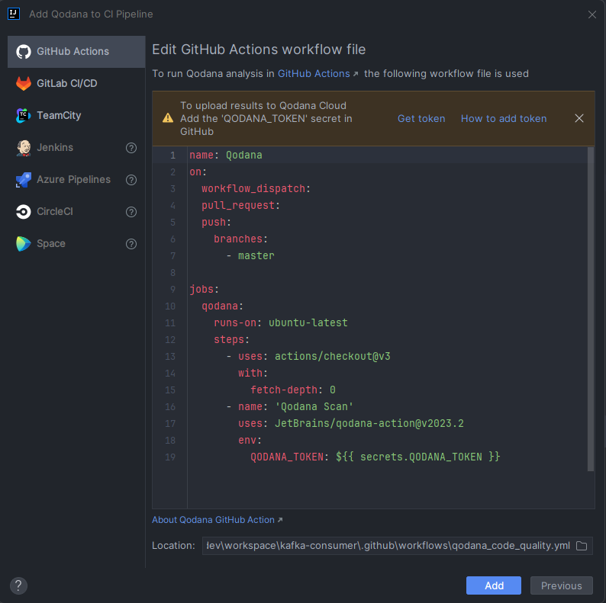This screenshot has width=606, height=603.
Task: Open dialog help question mark button
Action: [18, 585]
